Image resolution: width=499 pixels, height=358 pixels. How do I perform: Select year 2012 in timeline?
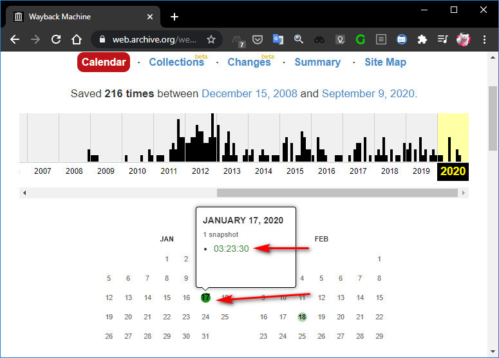[x=200, y=171]
